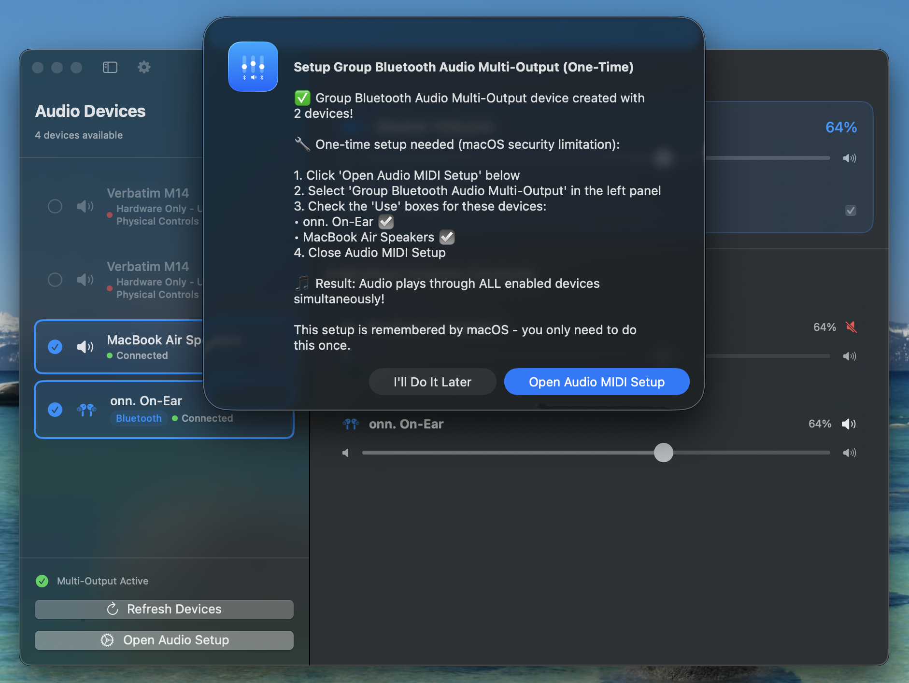This screenshot has width=909, height=683.
Task: Click the Open Audio Setup button
Action: 164,640
